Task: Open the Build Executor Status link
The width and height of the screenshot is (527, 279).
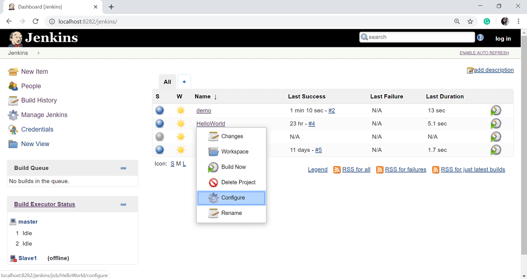Action: point(45,204)
